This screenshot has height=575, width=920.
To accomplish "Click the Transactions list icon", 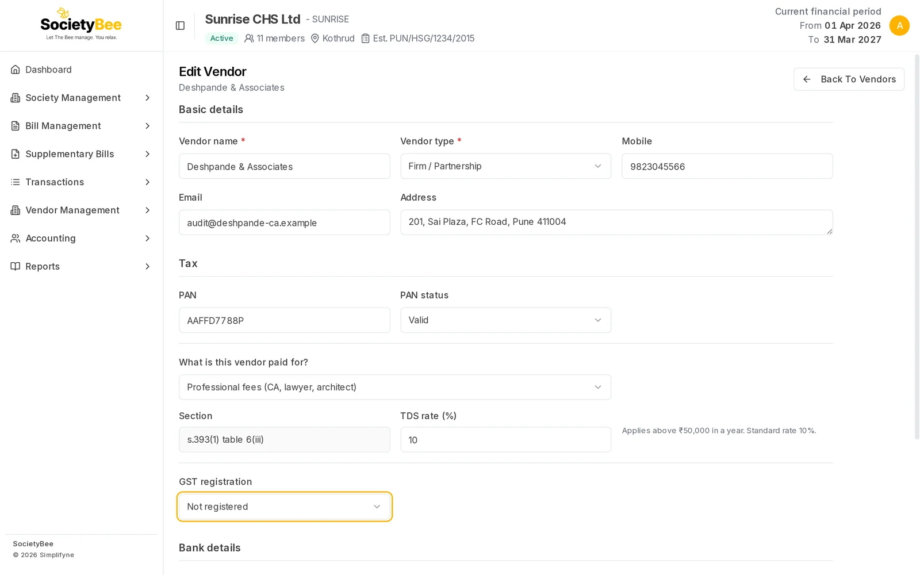I will pos(16,182).
